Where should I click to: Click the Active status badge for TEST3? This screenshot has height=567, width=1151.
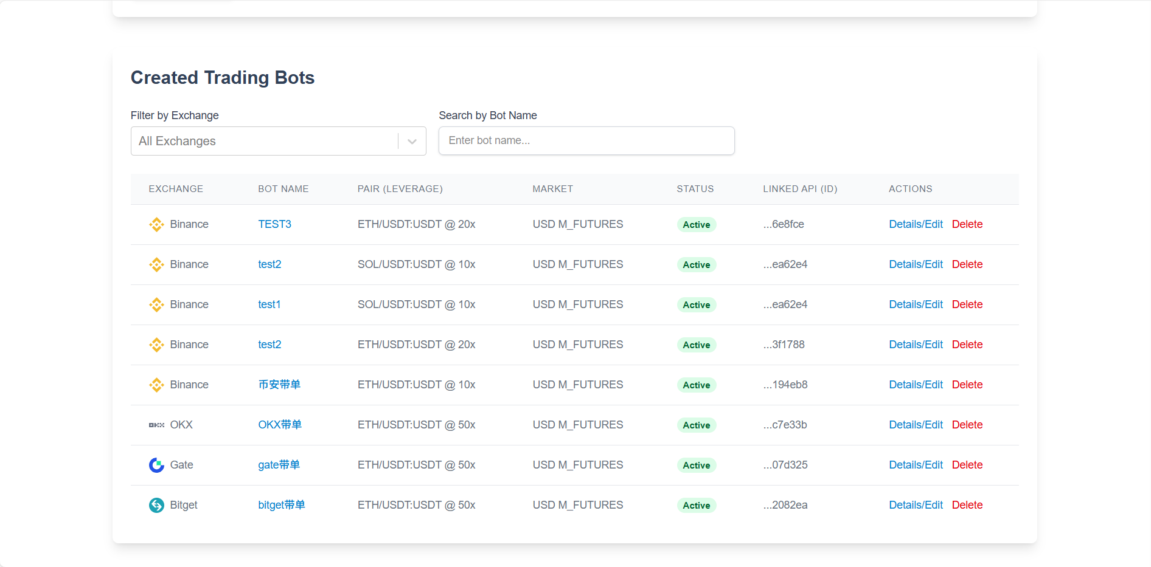(x=696, y=224)
